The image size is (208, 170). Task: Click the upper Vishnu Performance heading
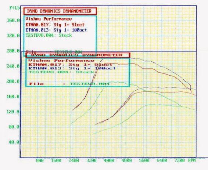tap(49, 19)
